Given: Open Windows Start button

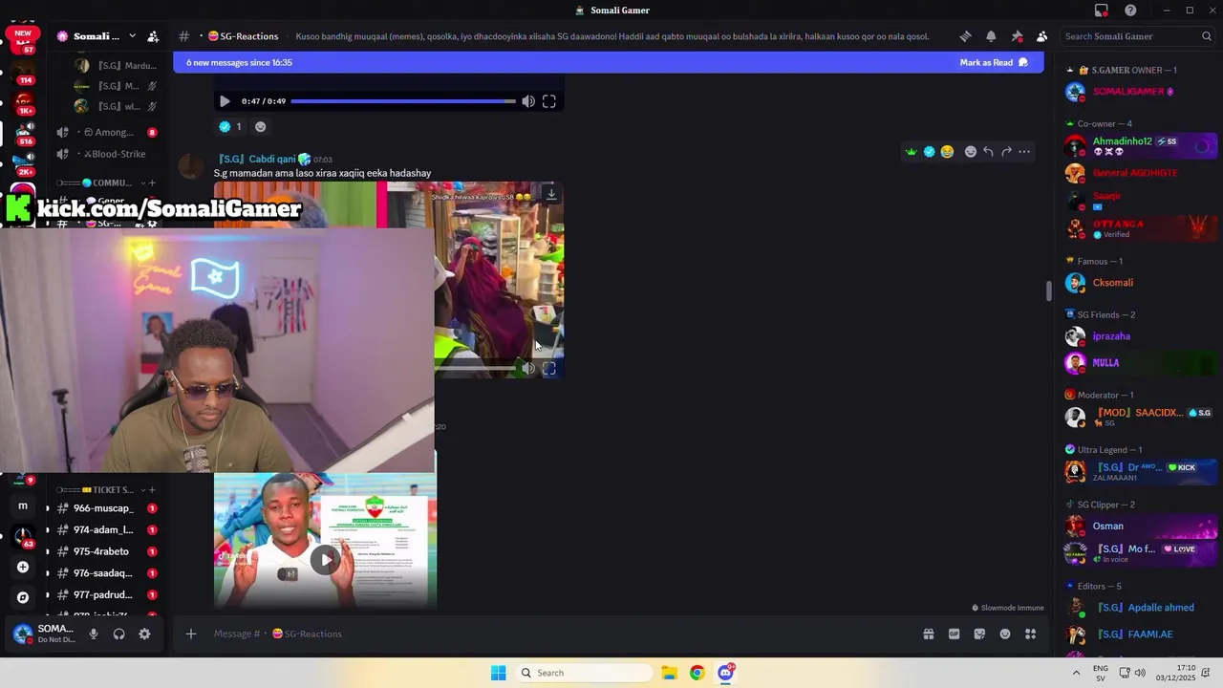Looking at the screenshot, I should [498, 673].
